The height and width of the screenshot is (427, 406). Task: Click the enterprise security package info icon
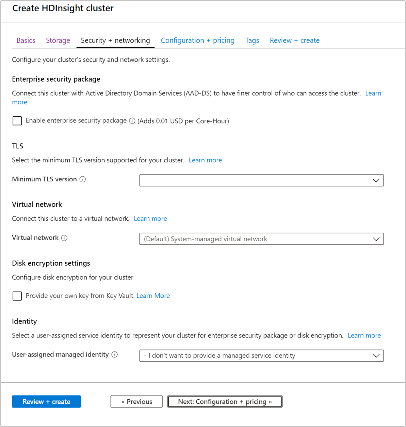[x=132, y=120]
